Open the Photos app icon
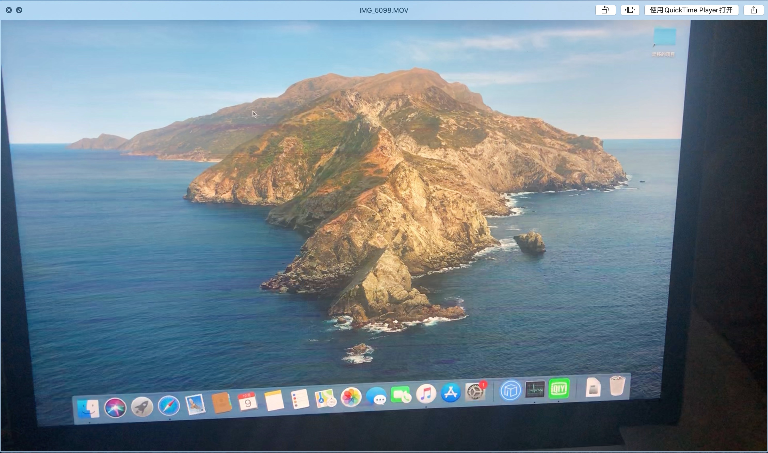The width and height of the screenshot is (768, 453). coord(351,397)
